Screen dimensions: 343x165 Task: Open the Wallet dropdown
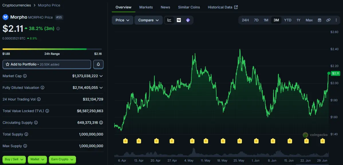38,160
